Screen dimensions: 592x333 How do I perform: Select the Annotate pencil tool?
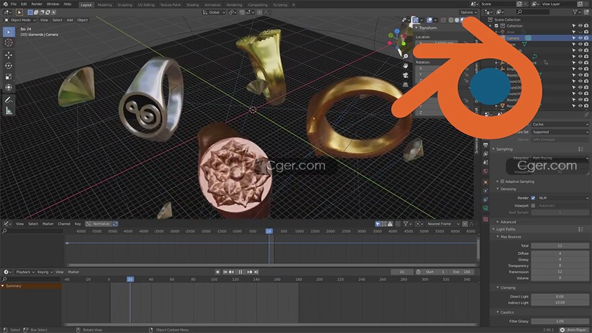[x=8, y=100]
